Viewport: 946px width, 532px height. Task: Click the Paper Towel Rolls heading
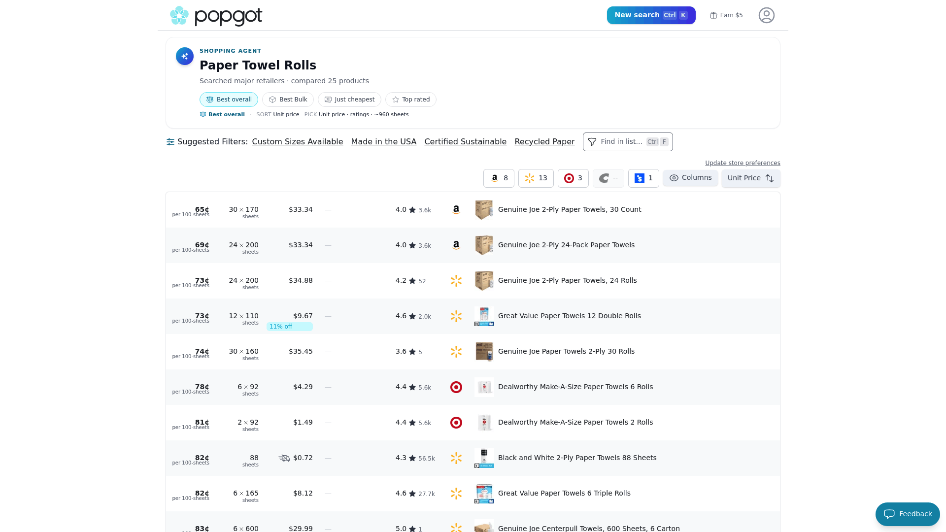258,66
